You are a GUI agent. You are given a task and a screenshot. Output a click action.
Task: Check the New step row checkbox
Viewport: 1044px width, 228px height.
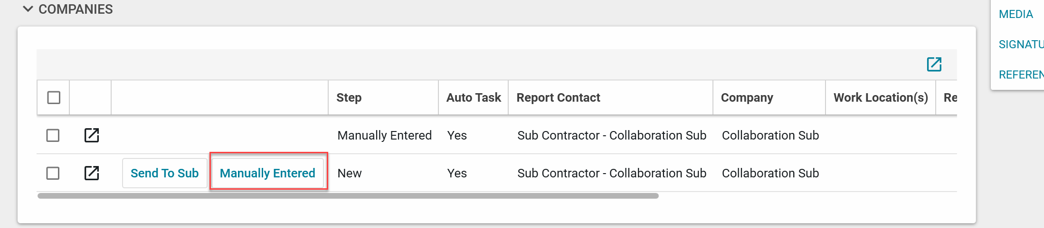click(53, 173)
